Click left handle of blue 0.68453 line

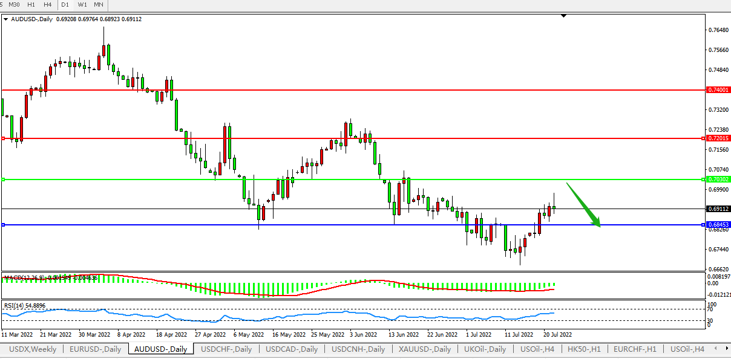pyautogui.click(x=3, y=225)
